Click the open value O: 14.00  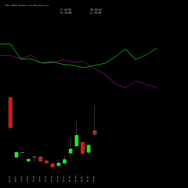(66, 13)
